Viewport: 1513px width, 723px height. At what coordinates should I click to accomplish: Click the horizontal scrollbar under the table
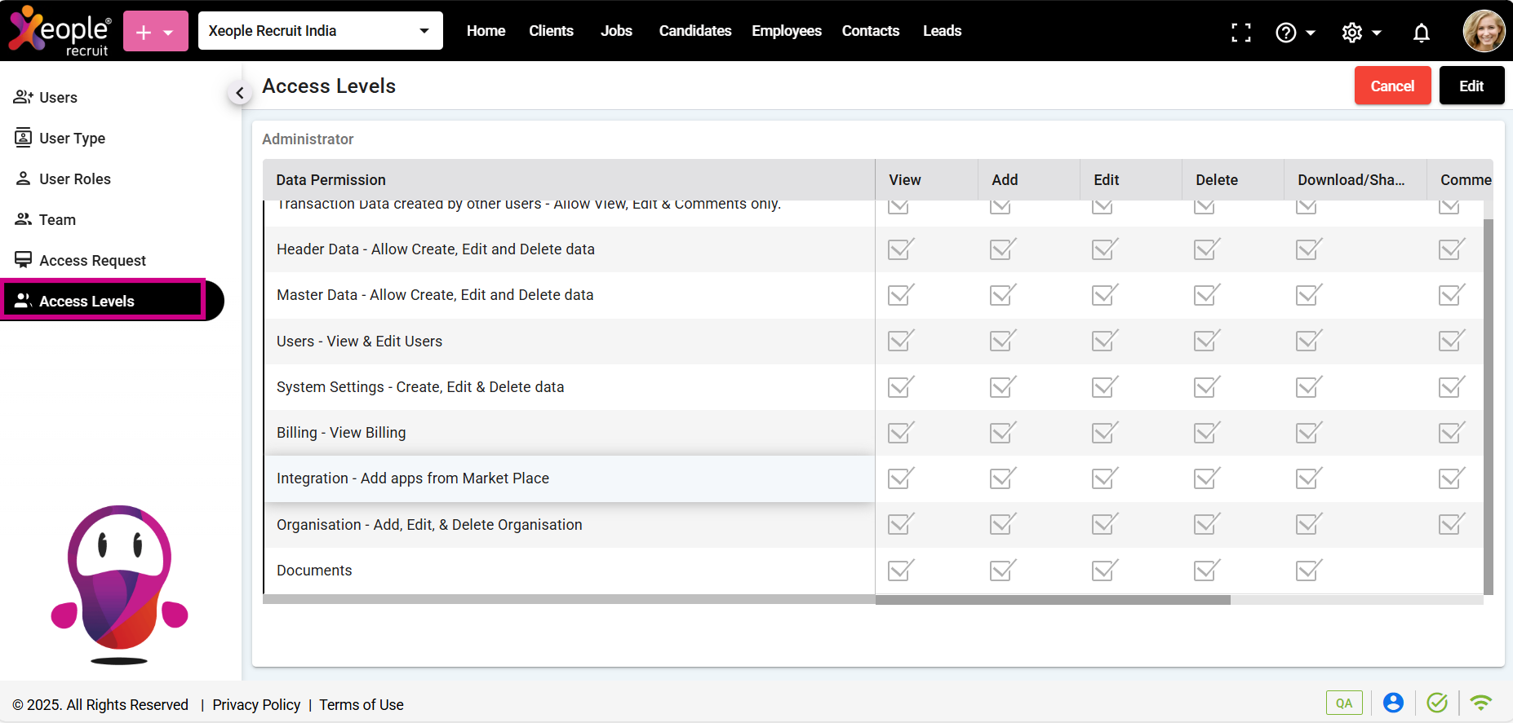(1052, 600)
